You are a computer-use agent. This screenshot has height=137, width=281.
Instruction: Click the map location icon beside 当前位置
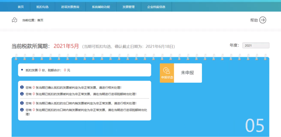click(x=15, y=20)
